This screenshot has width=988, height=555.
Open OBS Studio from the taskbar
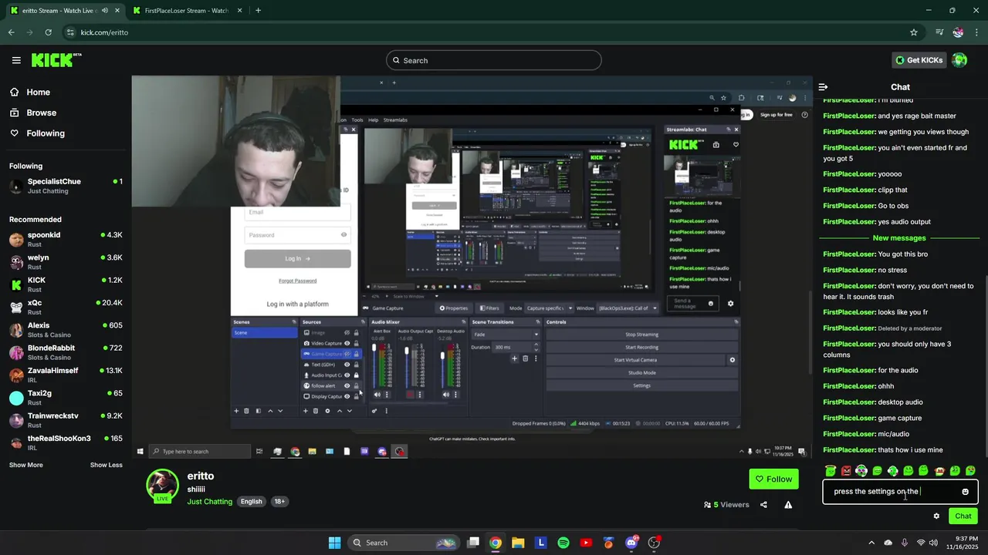pos(655,543)
